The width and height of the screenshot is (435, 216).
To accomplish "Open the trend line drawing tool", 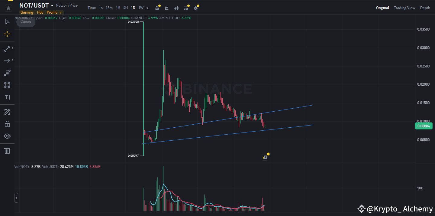I will coord(7,48).
